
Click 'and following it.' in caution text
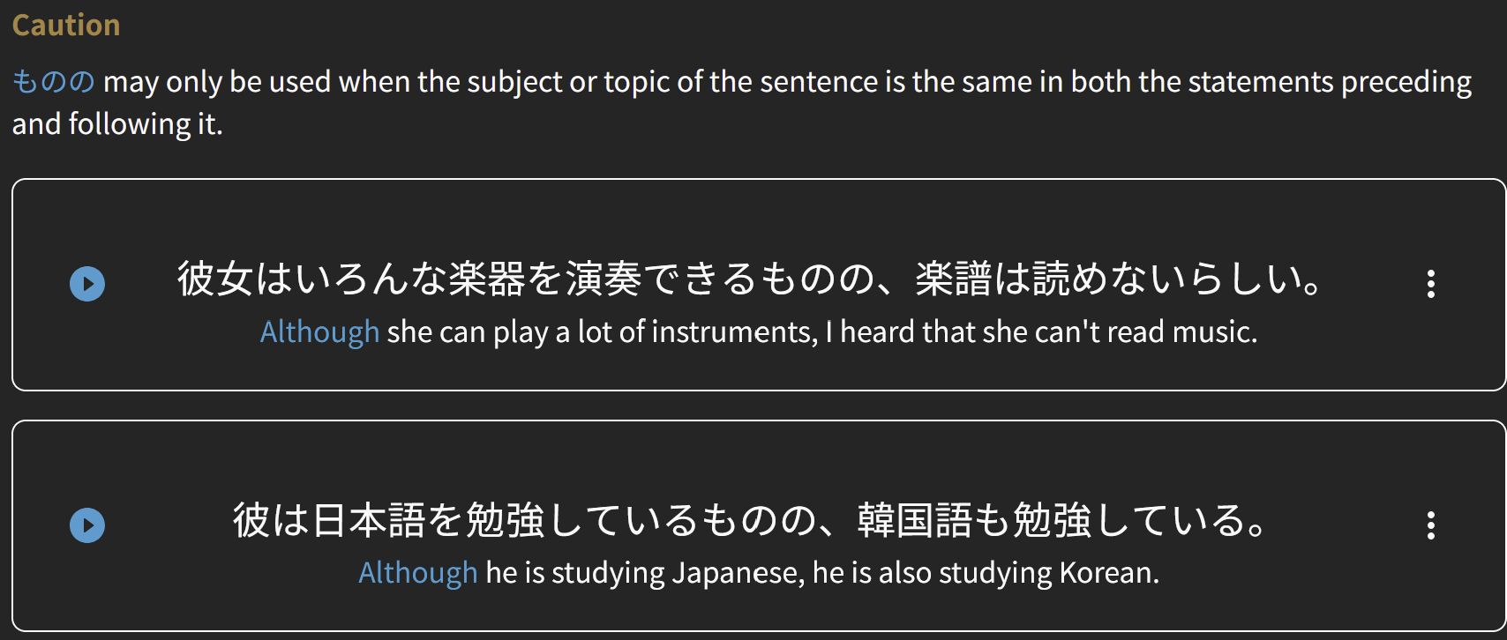(117, 124)
